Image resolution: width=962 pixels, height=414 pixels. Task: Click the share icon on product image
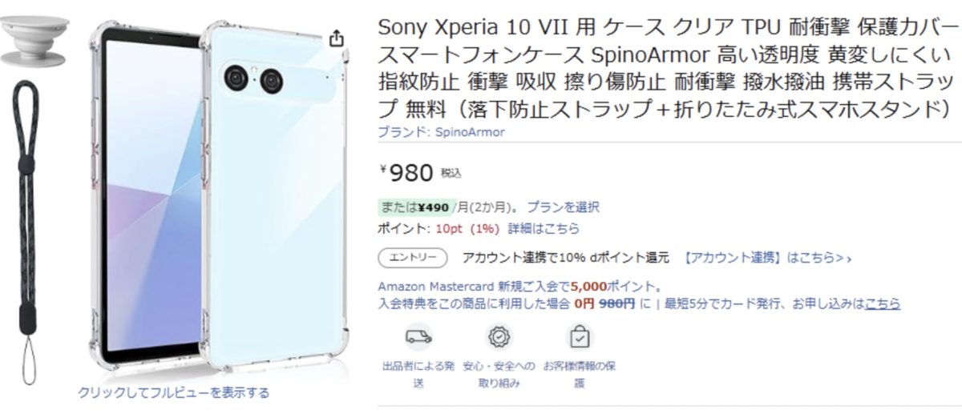click(337, 38)
